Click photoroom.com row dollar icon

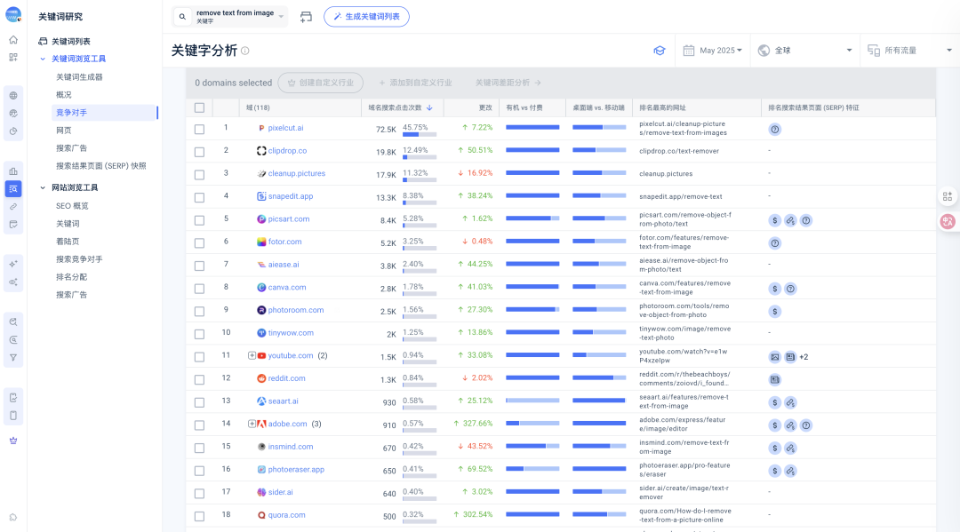(774, 312)
